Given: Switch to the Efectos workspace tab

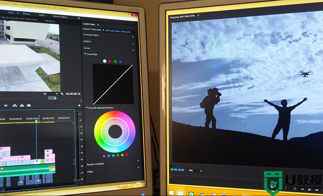Looking at the screenshot, I should point(26,14).
